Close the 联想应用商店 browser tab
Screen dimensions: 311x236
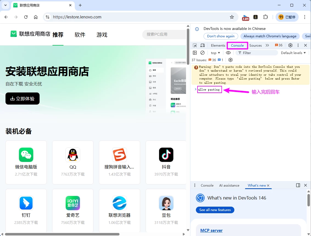[x=70, y=5]
